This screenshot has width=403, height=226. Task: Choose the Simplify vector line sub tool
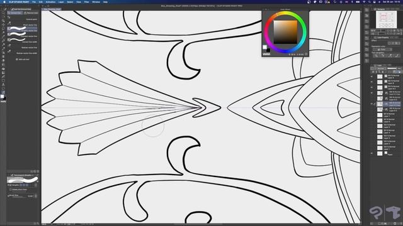pos(23,29)
